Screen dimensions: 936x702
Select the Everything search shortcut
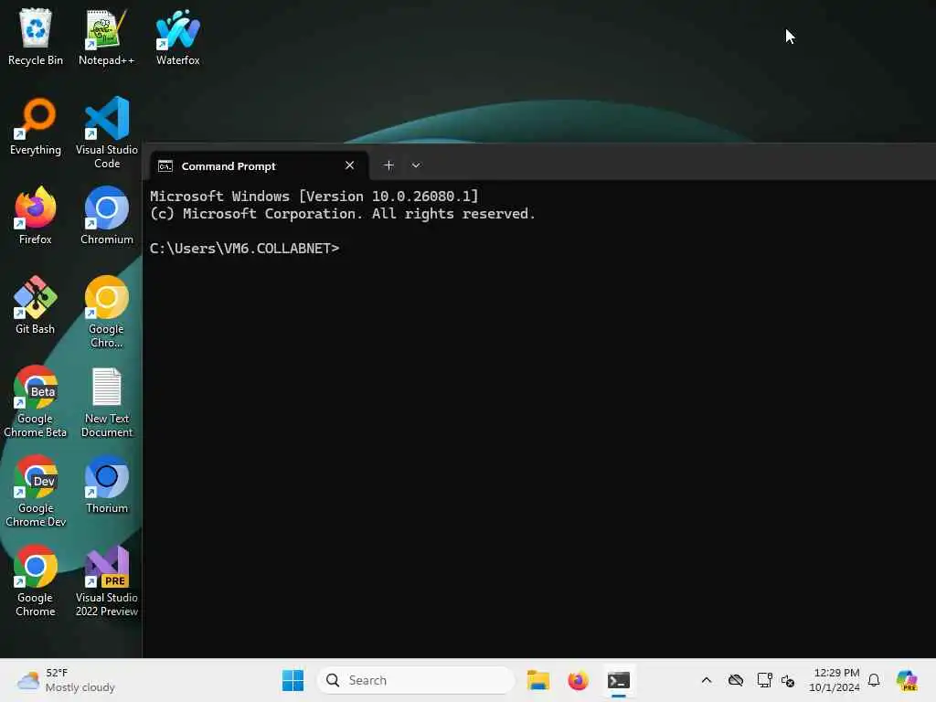[36, 126]
